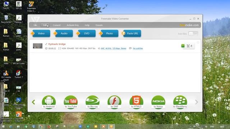Click the taskbar clock
The height and width of the screenshot is (129, 230).
click(222, 126)
